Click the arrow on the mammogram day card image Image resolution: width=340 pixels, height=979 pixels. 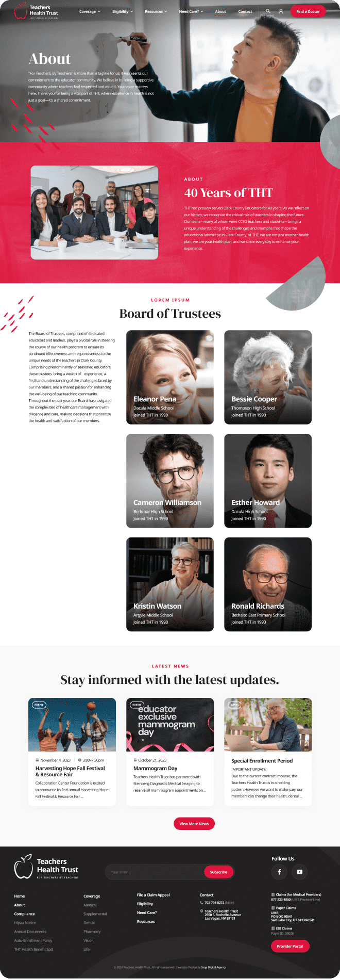coord(142,740)
